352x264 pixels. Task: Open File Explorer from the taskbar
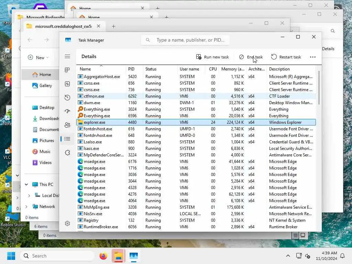(x=118, y=256)
